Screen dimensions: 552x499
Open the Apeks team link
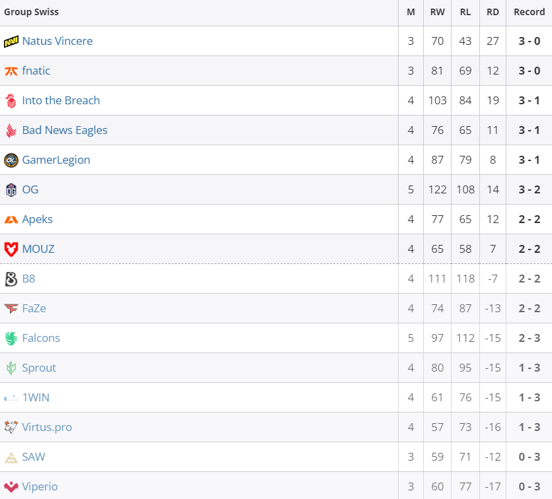37,219
